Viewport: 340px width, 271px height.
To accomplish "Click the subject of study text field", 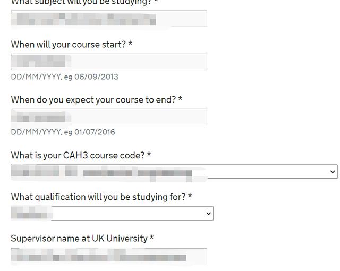I will [108, 19].
